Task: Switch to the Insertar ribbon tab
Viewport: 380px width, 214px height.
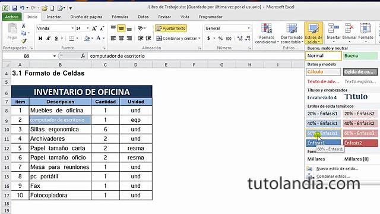Action: click(x=54, y=17)
